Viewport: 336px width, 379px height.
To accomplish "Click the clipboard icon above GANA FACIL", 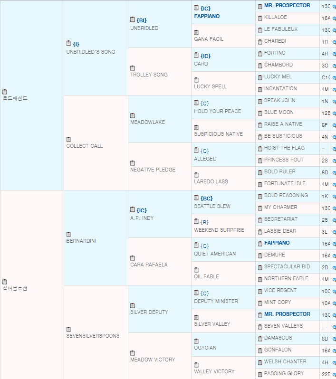I will pos(196,32).
